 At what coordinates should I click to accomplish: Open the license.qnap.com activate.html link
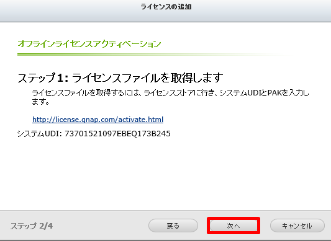(x=97, y=120)
